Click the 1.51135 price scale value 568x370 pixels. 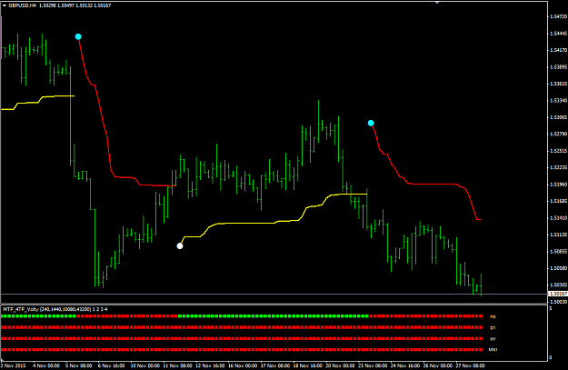pos(558,235)
